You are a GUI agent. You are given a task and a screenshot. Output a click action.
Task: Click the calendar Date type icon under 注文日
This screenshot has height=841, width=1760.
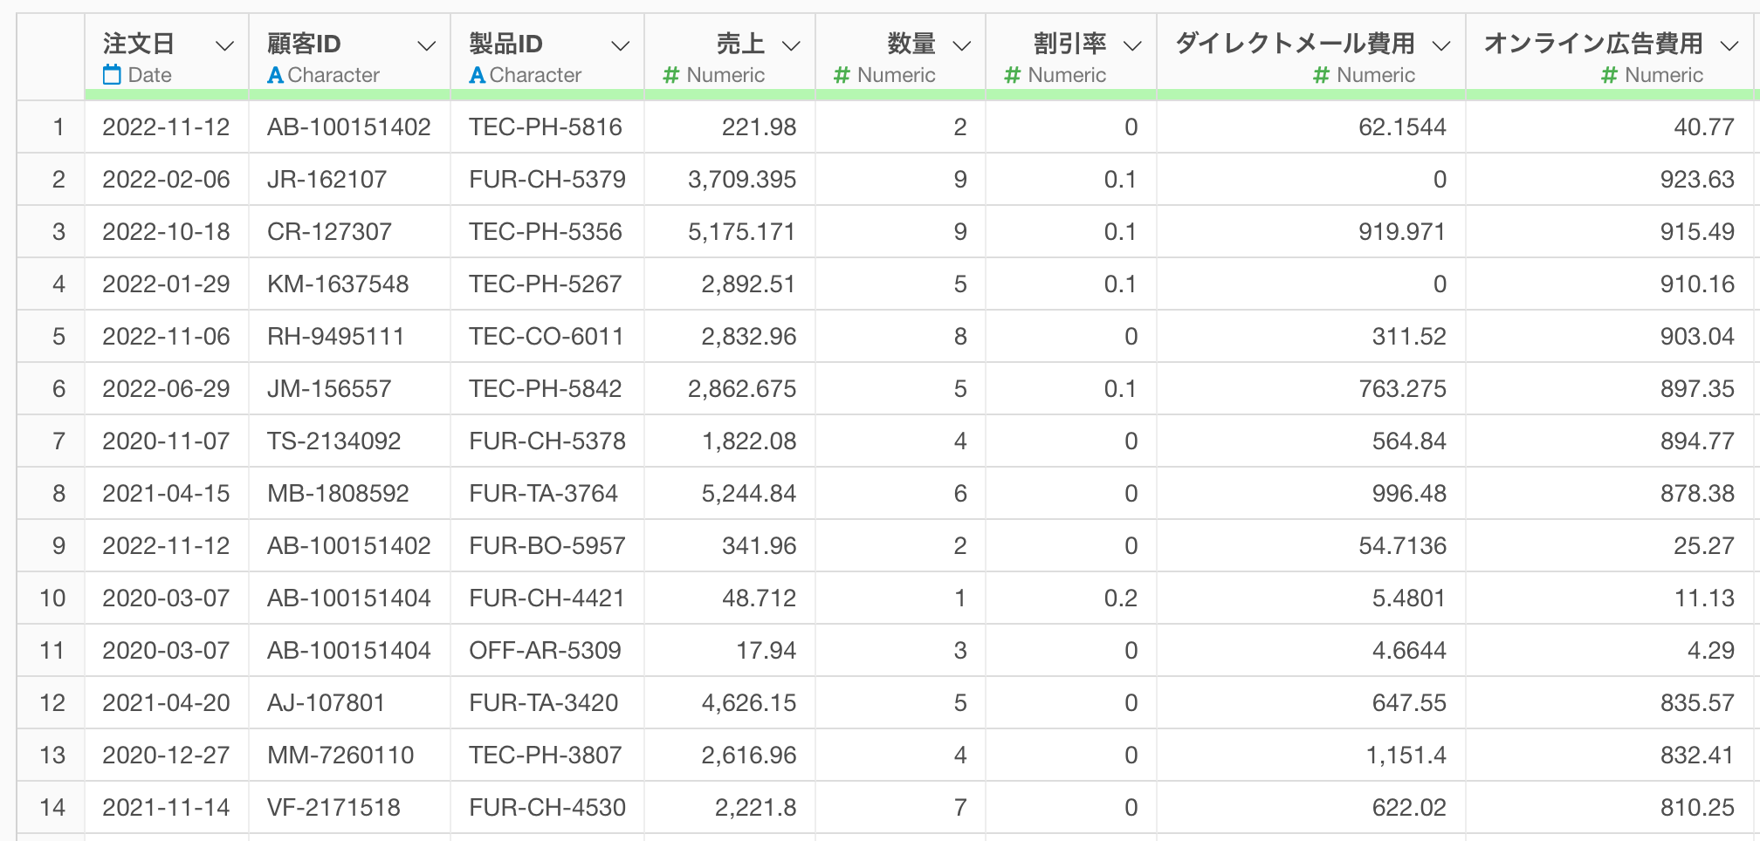[x=112, y=75]
